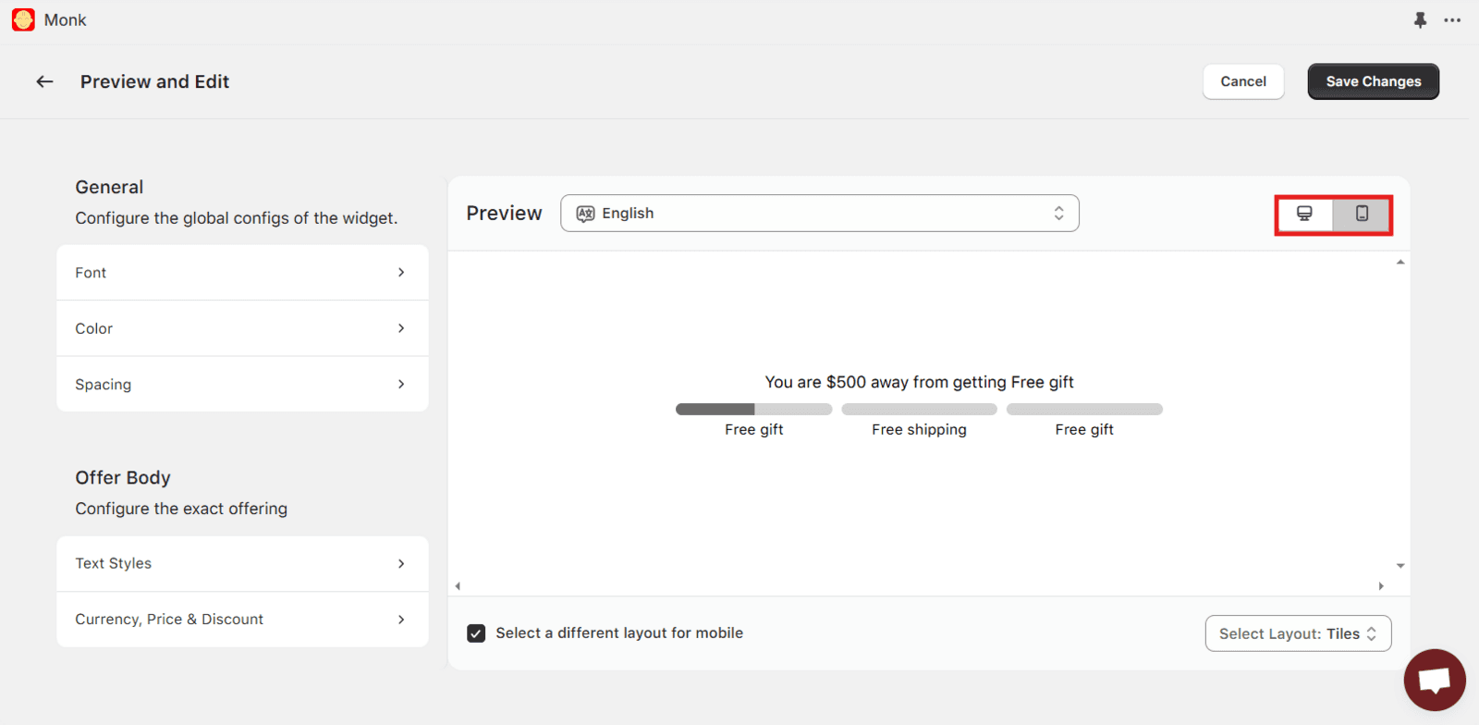This screenshot has width=1479, height=725.
Task: Open the Spacing configuration panel
Action: click(x=241, y=384)
